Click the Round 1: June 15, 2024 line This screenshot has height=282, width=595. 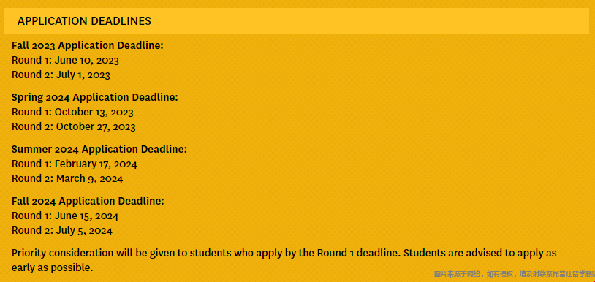(x=65, y=216)
